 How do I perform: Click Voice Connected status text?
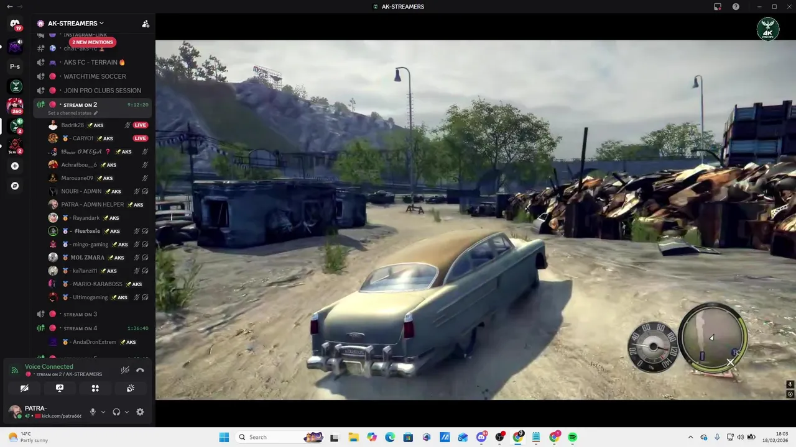[49, 366]
